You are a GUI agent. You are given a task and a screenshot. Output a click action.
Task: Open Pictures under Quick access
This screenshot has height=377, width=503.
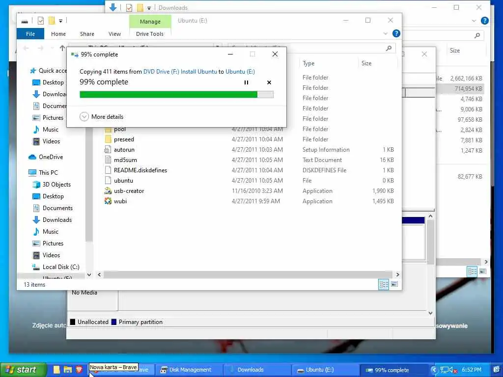pyautogui.click(x=48, y=118)
